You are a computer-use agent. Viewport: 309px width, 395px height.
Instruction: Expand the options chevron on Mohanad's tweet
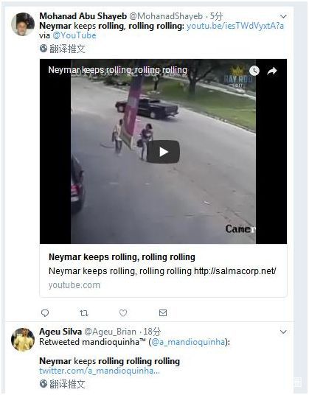click(283, 17)
